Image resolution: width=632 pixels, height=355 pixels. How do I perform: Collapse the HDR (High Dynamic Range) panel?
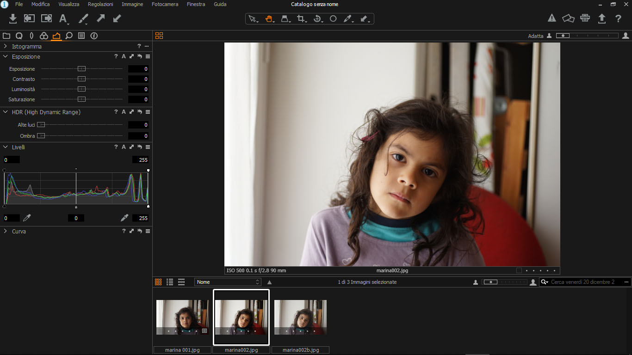6,112
